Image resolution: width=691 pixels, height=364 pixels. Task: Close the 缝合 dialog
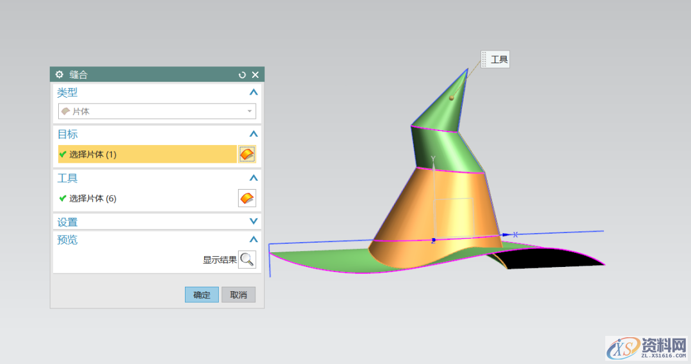(255, 75)
